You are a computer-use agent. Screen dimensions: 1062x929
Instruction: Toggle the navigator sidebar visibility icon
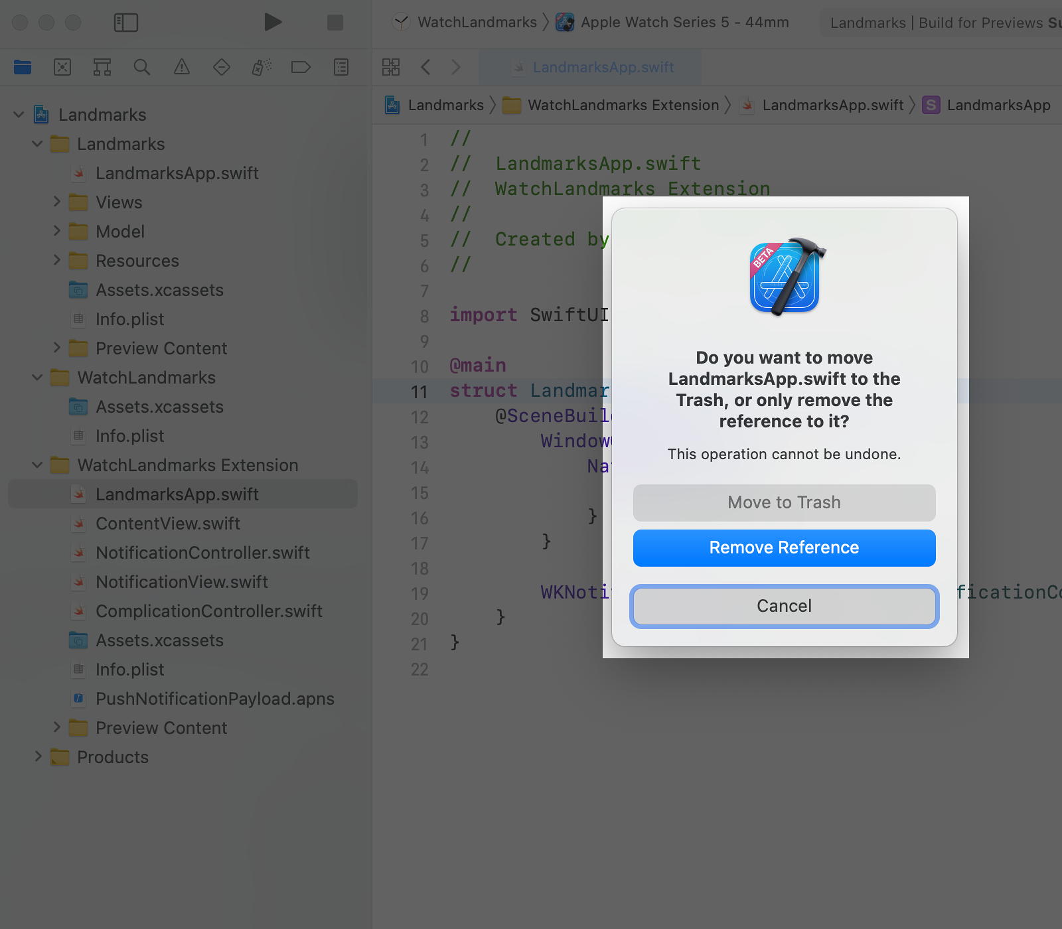point(126,23)
